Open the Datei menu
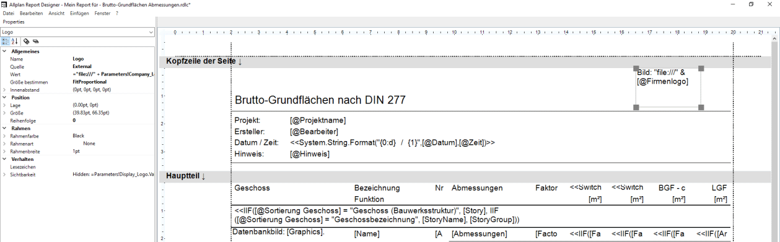780x242 pixels. tap(9, 13)
